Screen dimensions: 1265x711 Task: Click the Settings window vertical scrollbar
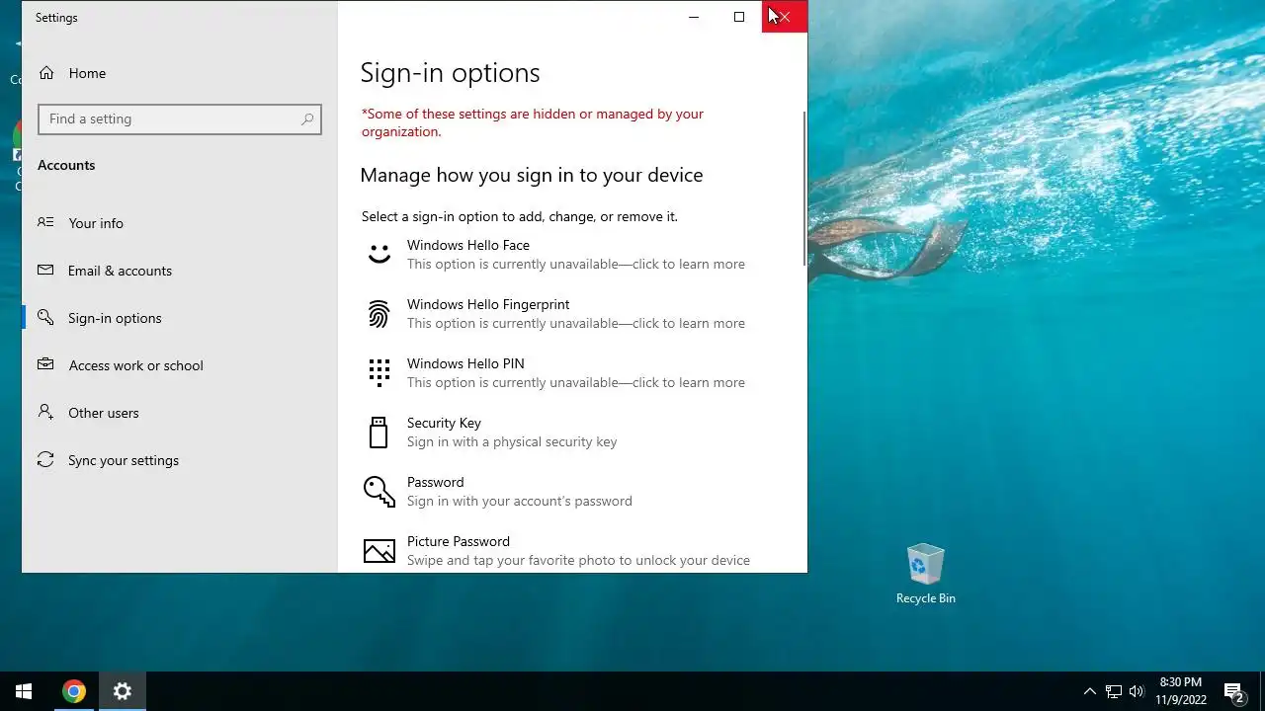804,188
